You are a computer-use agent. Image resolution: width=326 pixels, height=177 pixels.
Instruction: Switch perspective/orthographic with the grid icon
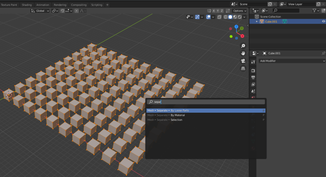[243, 68]
